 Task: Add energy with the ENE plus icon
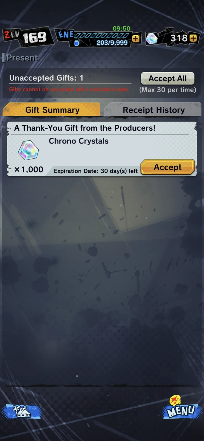(136, 39)
